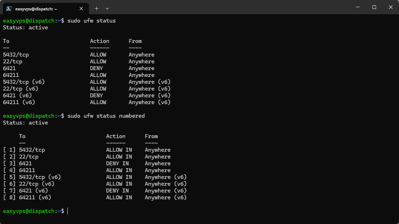Close the easyvps@dispatch tab

pyautogui.click(x=81, y=9)
